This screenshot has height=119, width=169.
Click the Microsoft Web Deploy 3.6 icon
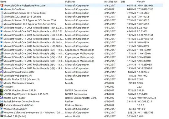(2, 76)
